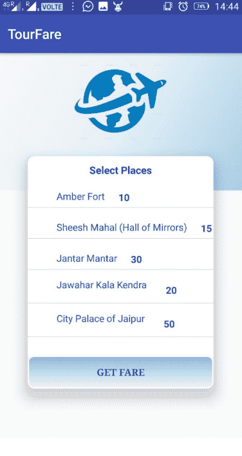Choose Jawahar Kala Kendra row

tap(120, 287)
